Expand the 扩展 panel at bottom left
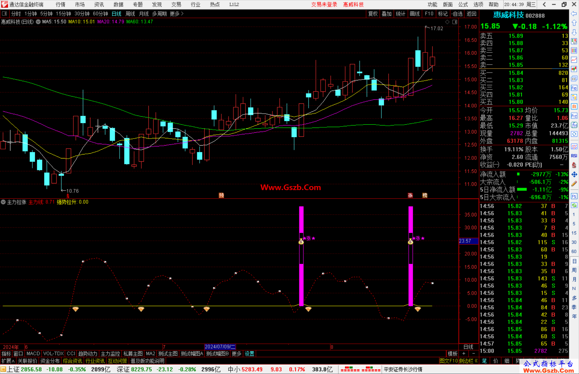 click(x=8, y=361)
